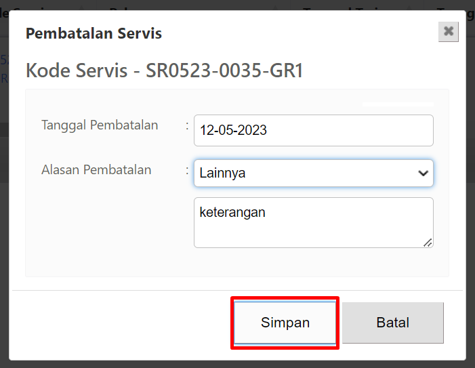Screen dimensions: 475x368
Task: Focus the Tanggal Pembatalan date field
Action: (314, 130)
